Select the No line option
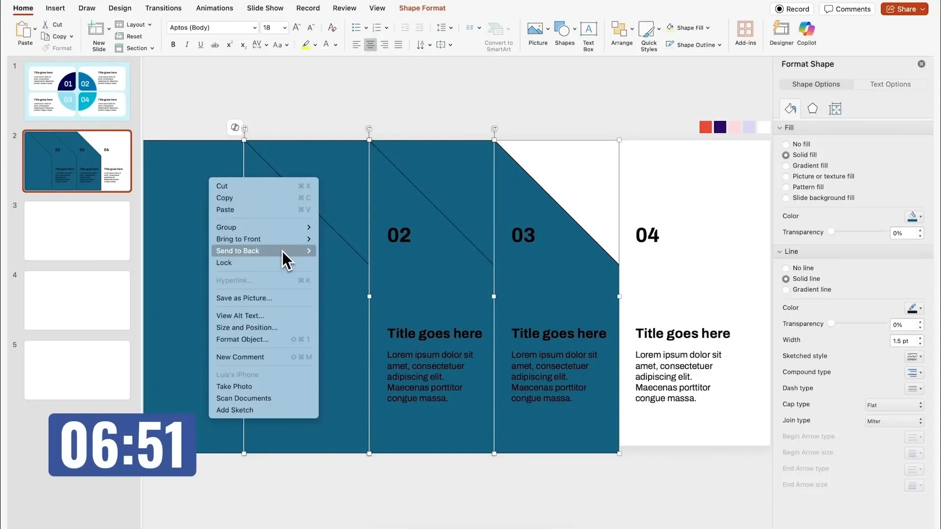Viewport: 941px width, 529px height. [x=786, y=268]
